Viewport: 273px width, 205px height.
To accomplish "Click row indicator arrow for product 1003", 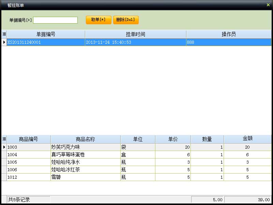I will (4, 147).
